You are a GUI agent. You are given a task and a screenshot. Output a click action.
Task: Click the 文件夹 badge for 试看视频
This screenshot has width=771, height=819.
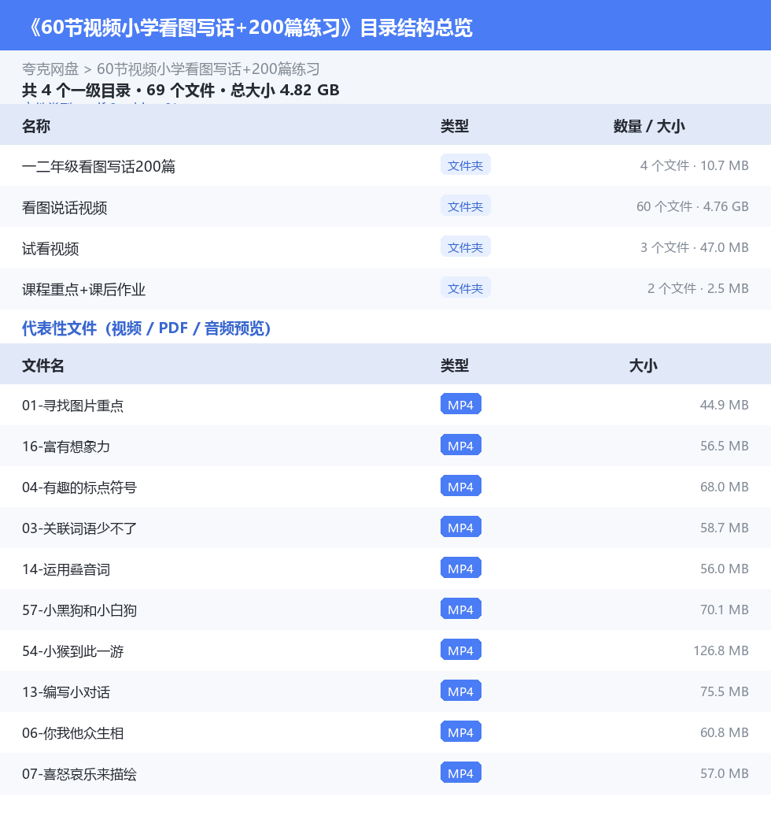coord(465,247)
